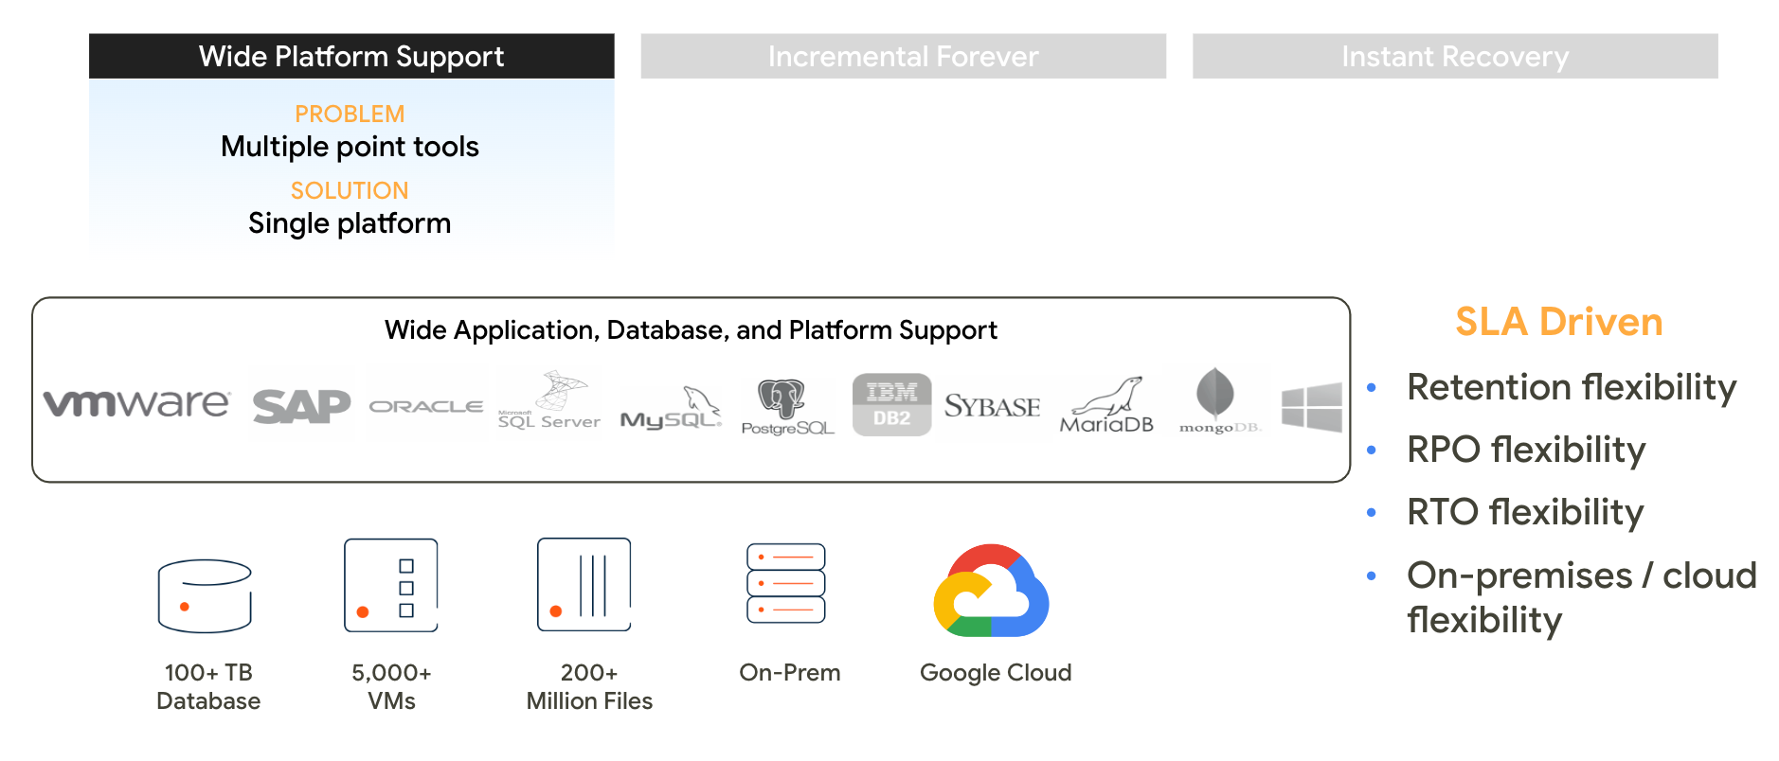
Task: Click the PostgreSQL elephant logo
Action: pyautogui.click(x=787, y=407)
